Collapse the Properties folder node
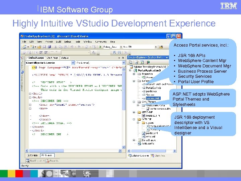 [x=134, y=74]
